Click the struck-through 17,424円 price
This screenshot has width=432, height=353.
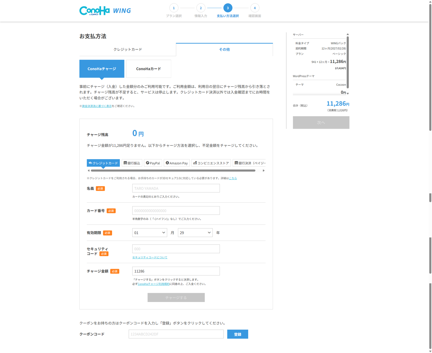(x=340, y=68)
